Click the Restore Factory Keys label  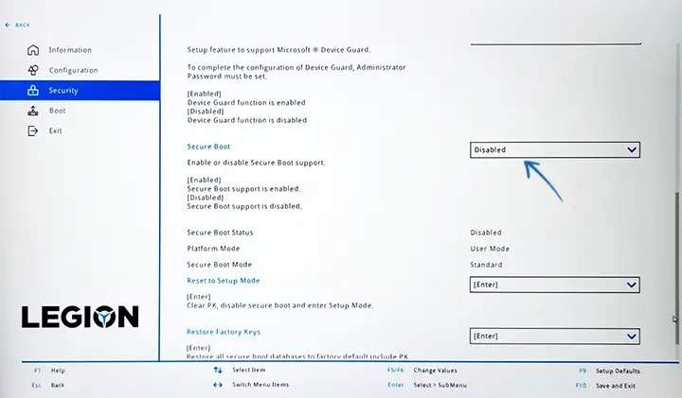[224, 332]
